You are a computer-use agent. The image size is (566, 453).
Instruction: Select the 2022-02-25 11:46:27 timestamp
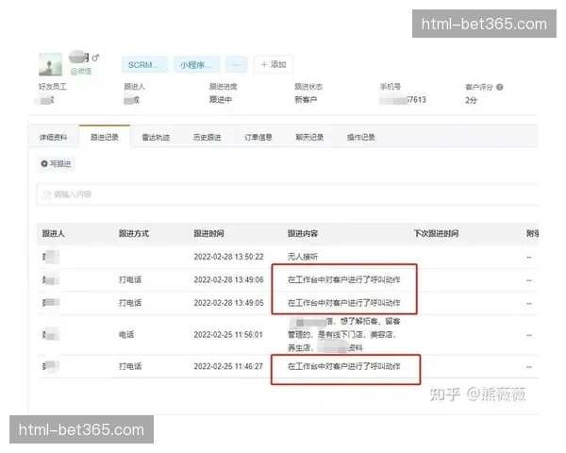228,367
